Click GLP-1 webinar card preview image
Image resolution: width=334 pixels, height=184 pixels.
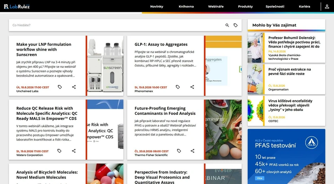[223, 66]
